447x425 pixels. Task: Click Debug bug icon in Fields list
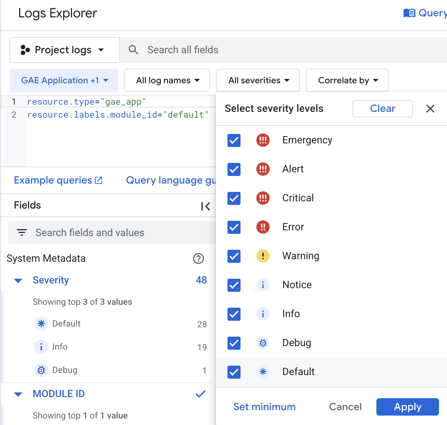(x=41, y=370)
